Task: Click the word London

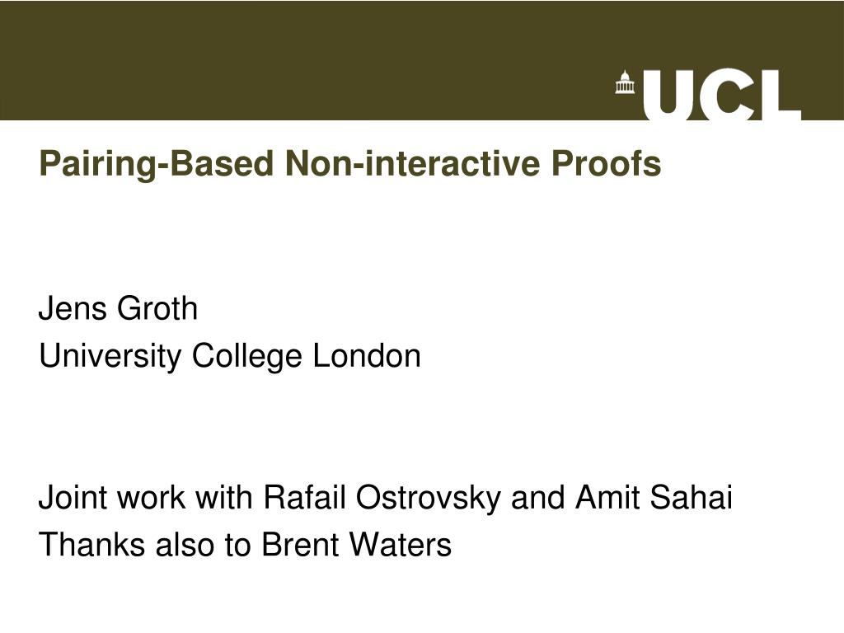Action: pyautogui.click(x=367, y=356)
